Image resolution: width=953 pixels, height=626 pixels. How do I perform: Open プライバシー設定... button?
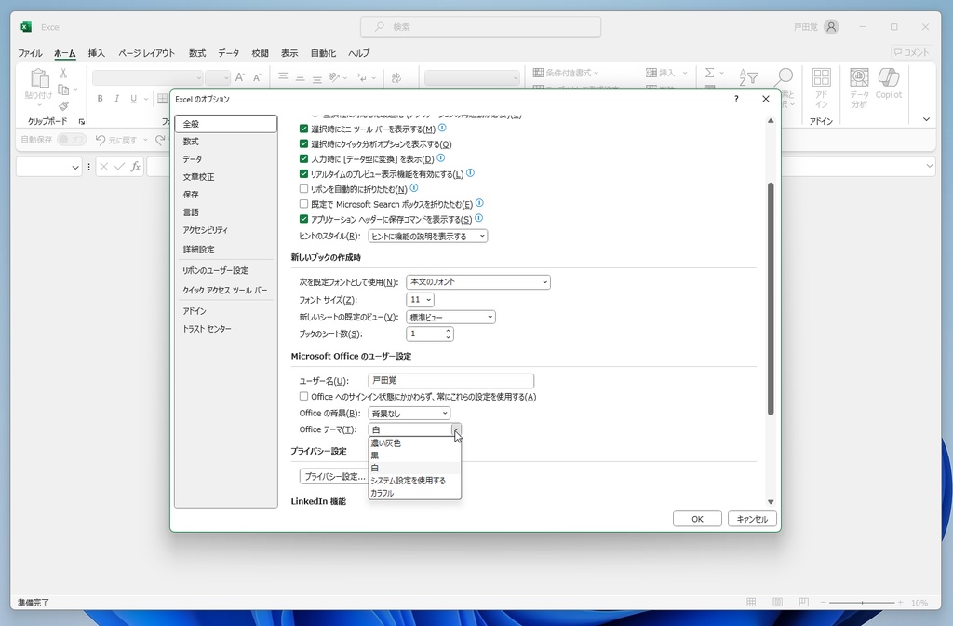(x=335, y=476)
